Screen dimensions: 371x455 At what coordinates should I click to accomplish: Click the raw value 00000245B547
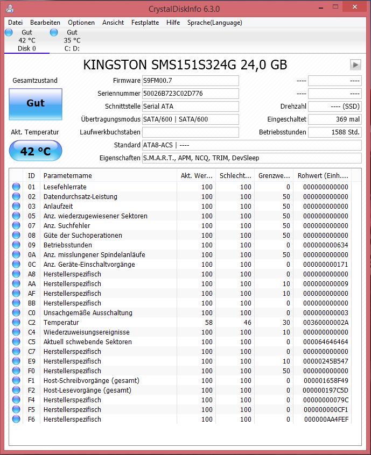coord(326,361)
